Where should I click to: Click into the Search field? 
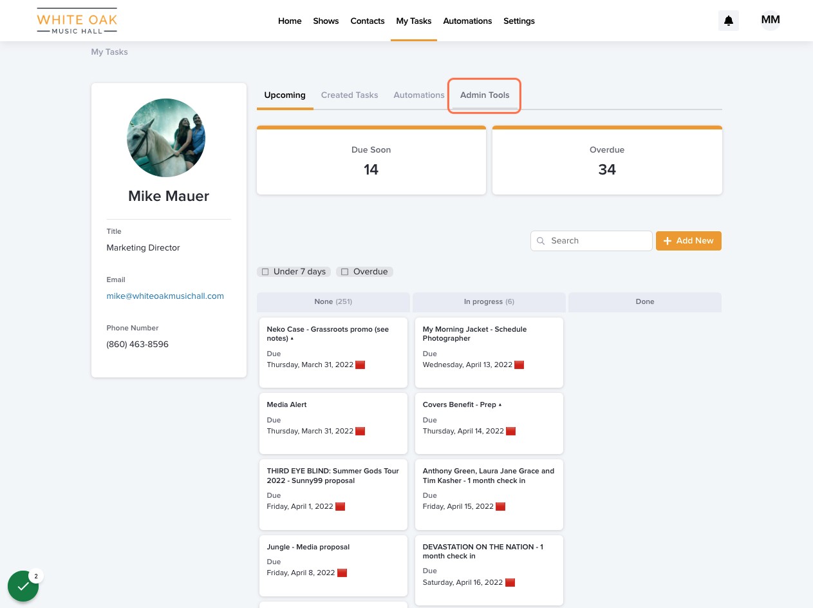click(x=592, y=241)
